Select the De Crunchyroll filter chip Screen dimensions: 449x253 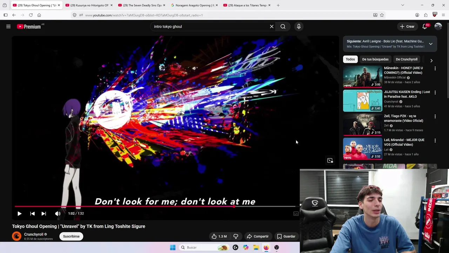(407, 59)
